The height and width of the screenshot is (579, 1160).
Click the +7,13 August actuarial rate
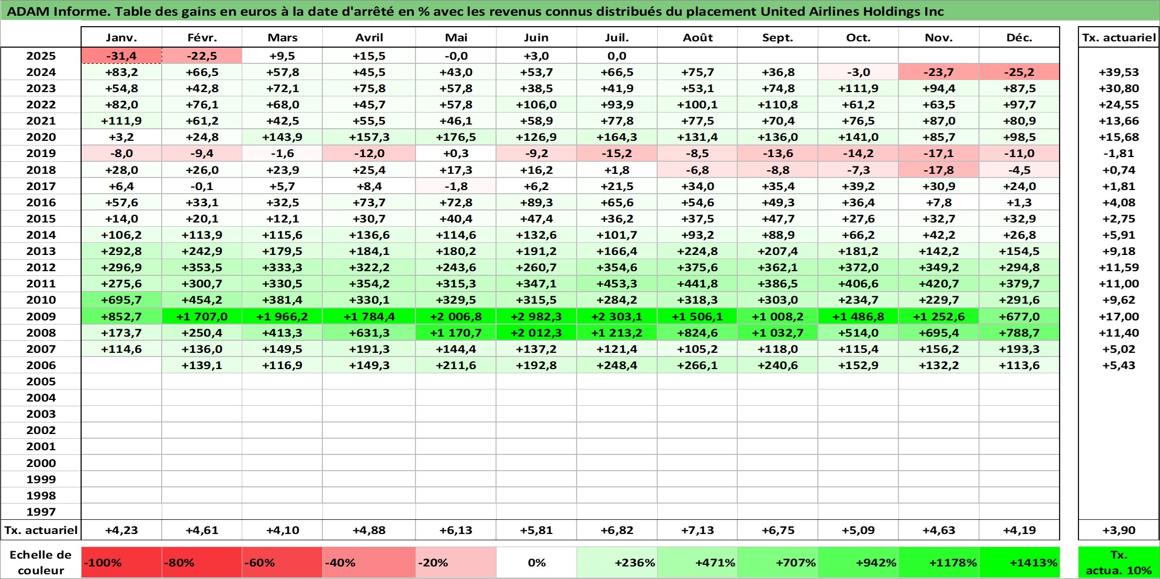click(697, 530)
